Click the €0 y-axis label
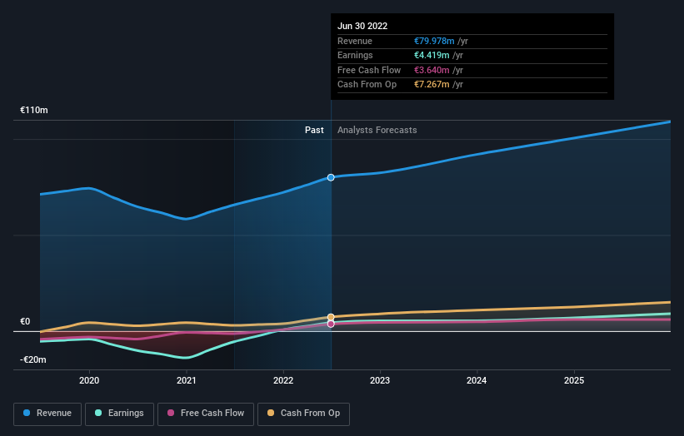This screenshot has width=684, height=436. point(25,321)
